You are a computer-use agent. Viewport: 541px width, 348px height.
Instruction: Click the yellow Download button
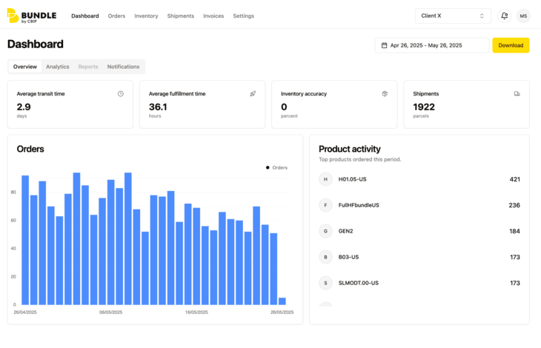coord(511,45)
